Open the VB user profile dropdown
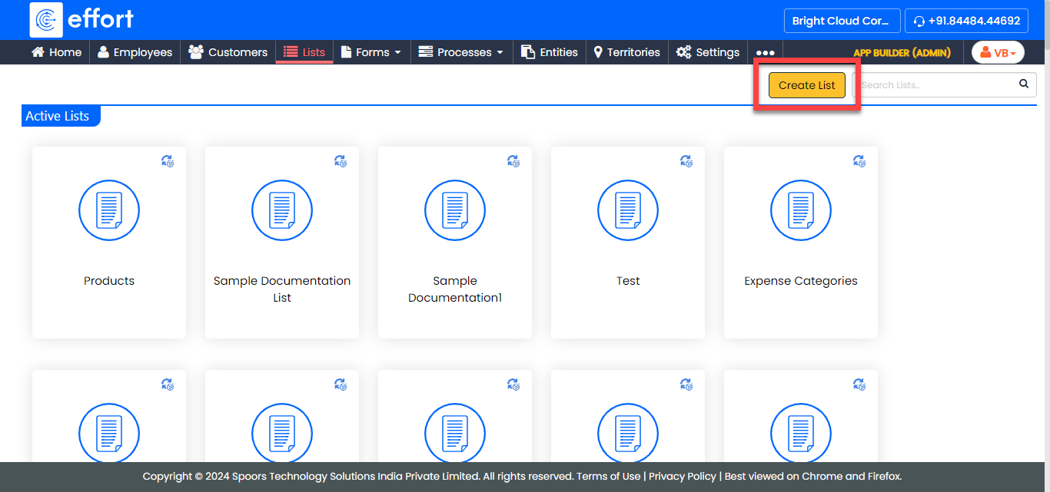 point(998,52)
